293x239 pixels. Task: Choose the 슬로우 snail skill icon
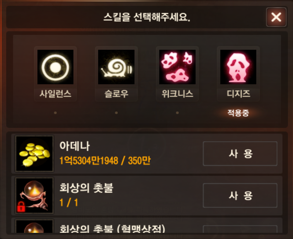click(x=116, y=67)
